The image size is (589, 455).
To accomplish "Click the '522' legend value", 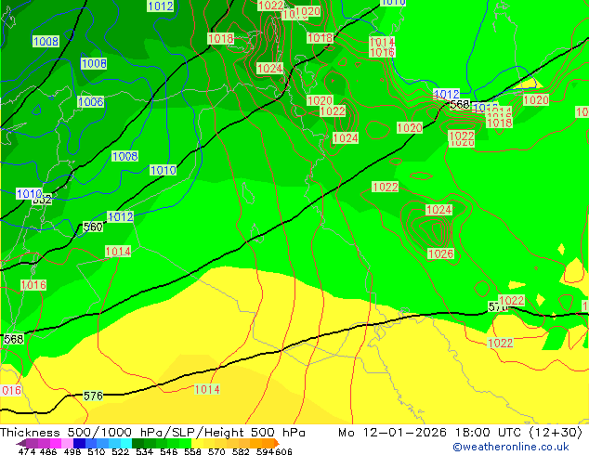I will [120, 451].
